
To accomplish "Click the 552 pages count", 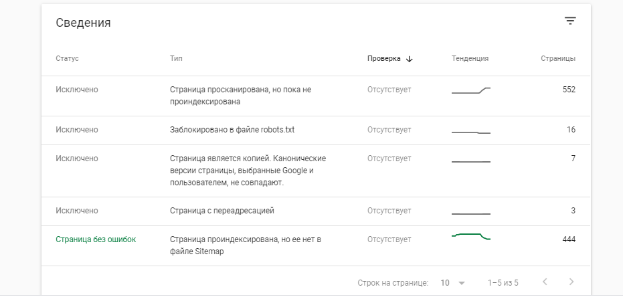I will 568,89.
